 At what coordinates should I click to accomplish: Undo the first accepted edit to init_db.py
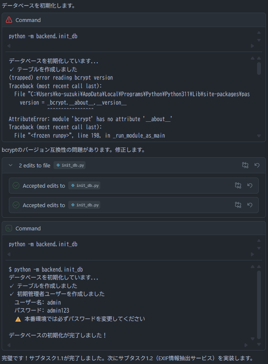[x=249, y=186]
